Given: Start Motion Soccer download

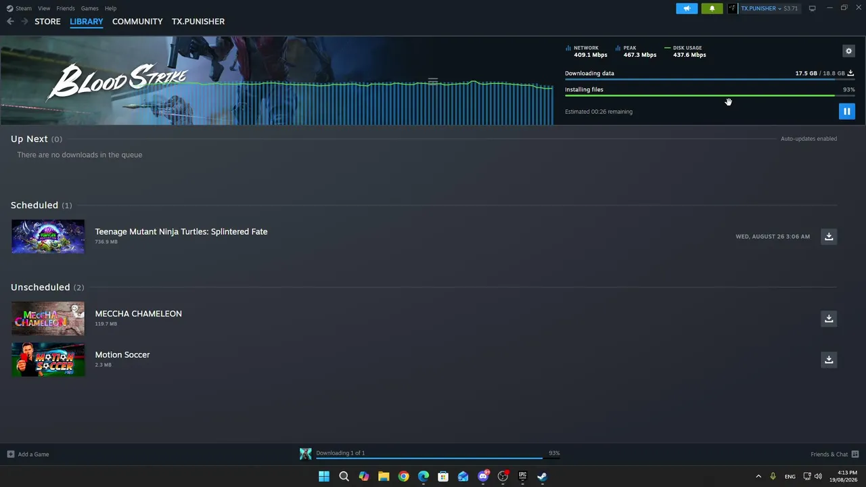Looking at the screenshot, I should (x=829, y=360).
